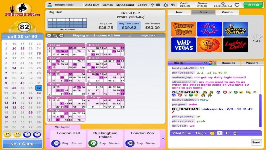Screen dimensions: 266x150
Task: Switch to the Slots tab
Action: click(x=203, y=12)
